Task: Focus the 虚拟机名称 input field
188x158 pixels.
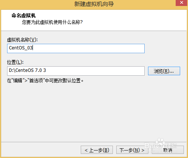Action: click(76, 48)
